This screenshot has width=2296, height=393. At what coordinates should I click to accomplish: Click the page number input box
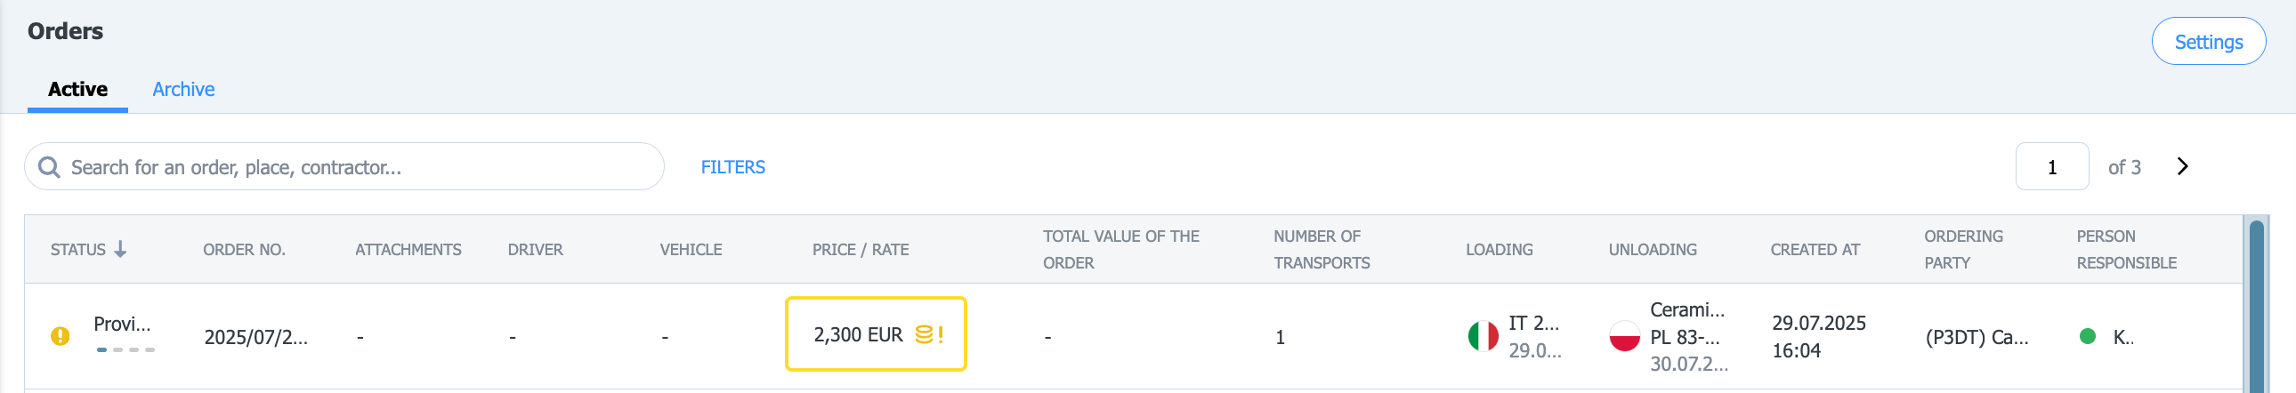(x=2052, y=166)
